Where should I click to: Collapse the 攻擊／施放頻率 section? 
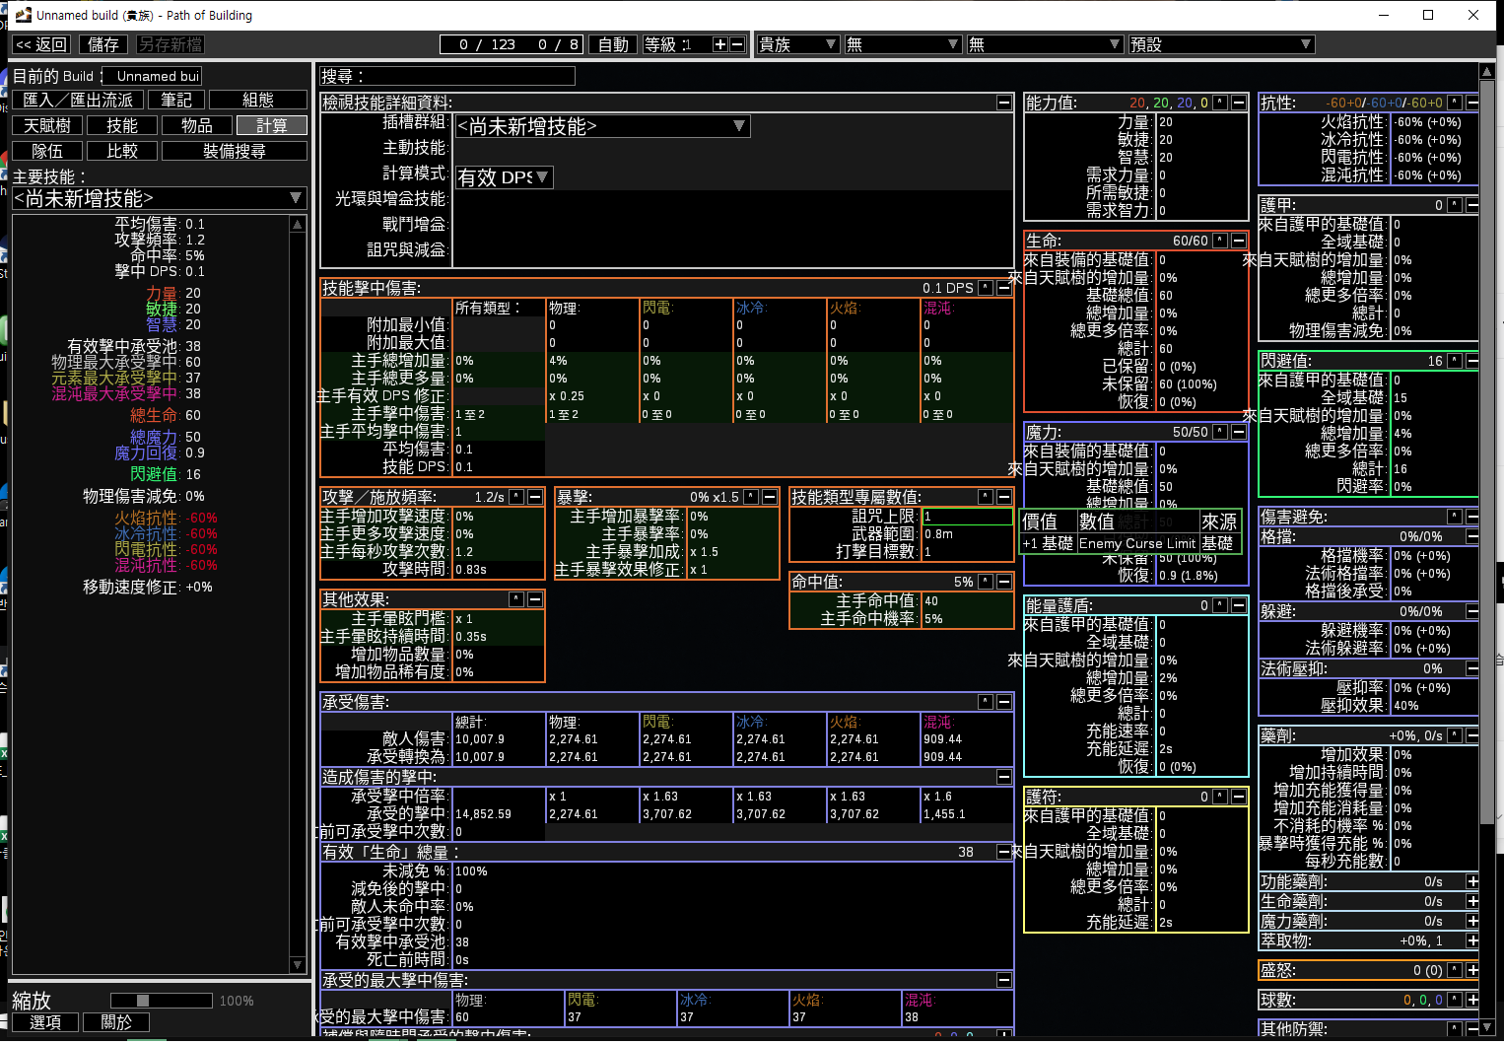pyautogui.click(x=534, y=497)
